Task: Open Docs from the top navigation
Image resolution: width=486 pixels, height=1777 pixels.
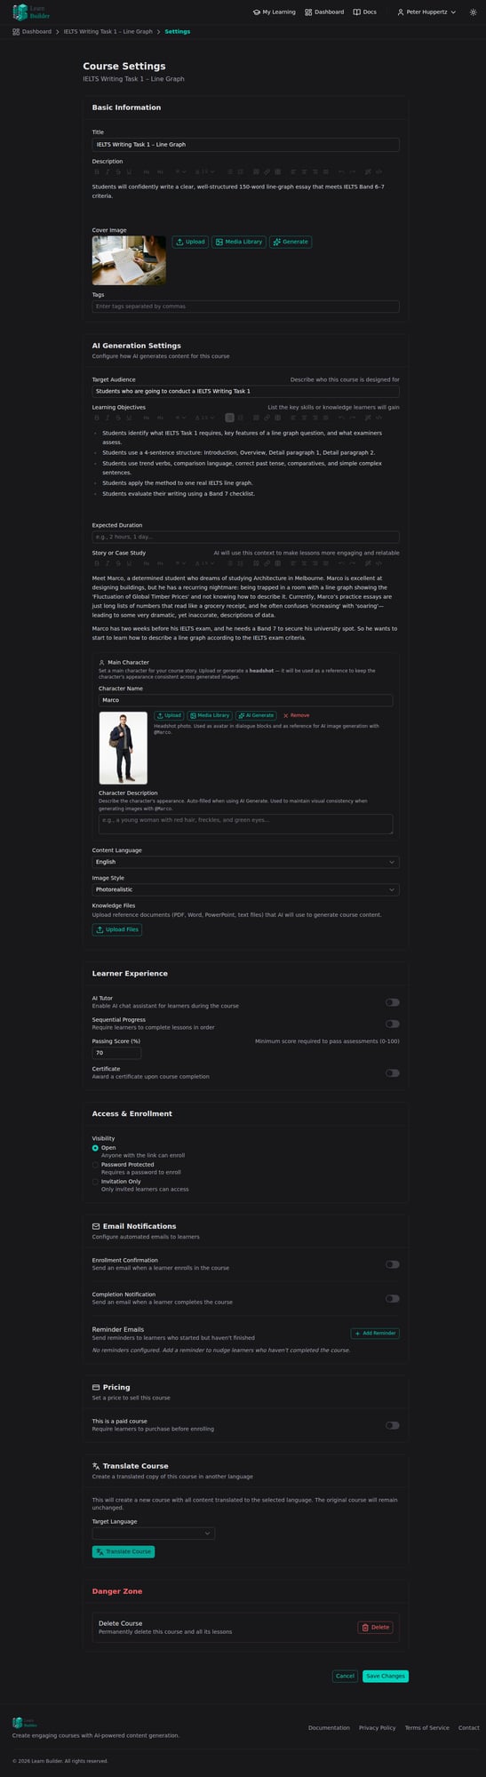Action: pos(364,12)
